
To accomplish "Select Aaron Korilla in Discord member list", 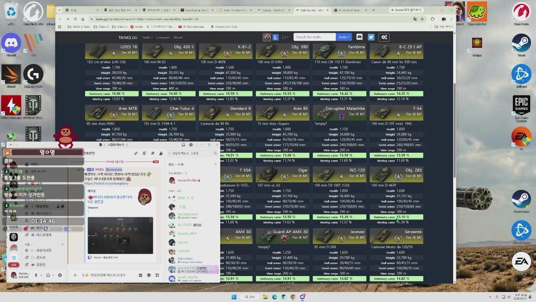I will tap(188, 180).
